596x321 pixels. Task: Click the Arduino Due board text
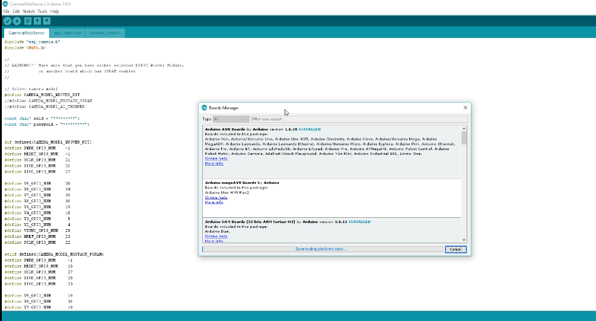click(217, 231)
